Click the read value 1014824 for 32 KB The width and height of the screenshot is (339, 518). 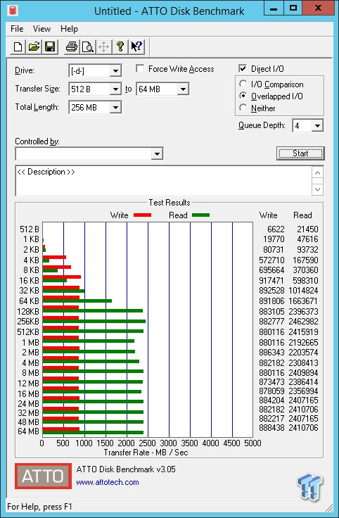pyautogui.click(x=303, y=291)
